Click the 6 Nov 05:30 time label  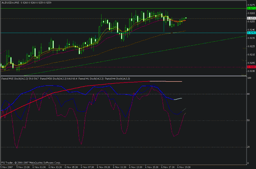click(x=71, y=167)
